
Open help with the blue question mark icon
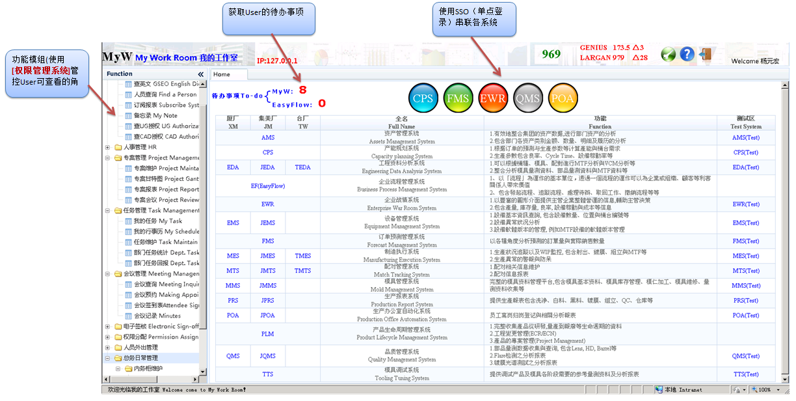tap(687, 55)
